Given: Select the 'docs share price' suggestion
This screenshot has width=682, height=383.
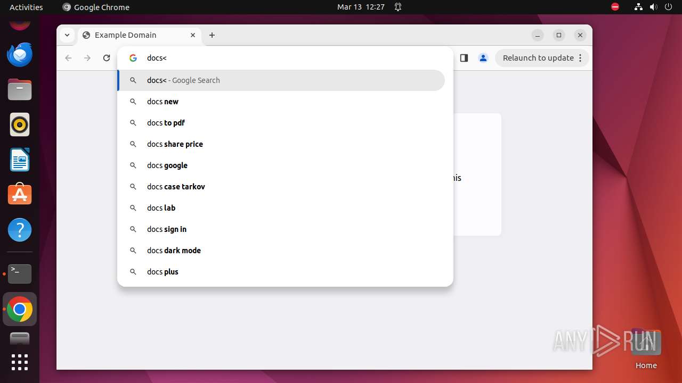Looking at the screenshot, I should pyautogui.click(x=281, y=144).
